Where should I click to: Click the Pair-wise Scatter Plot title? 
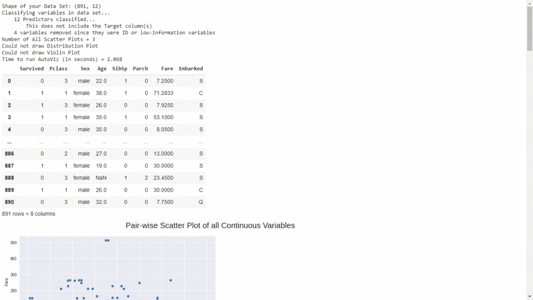pyautogui.click(x=210, y=225)
